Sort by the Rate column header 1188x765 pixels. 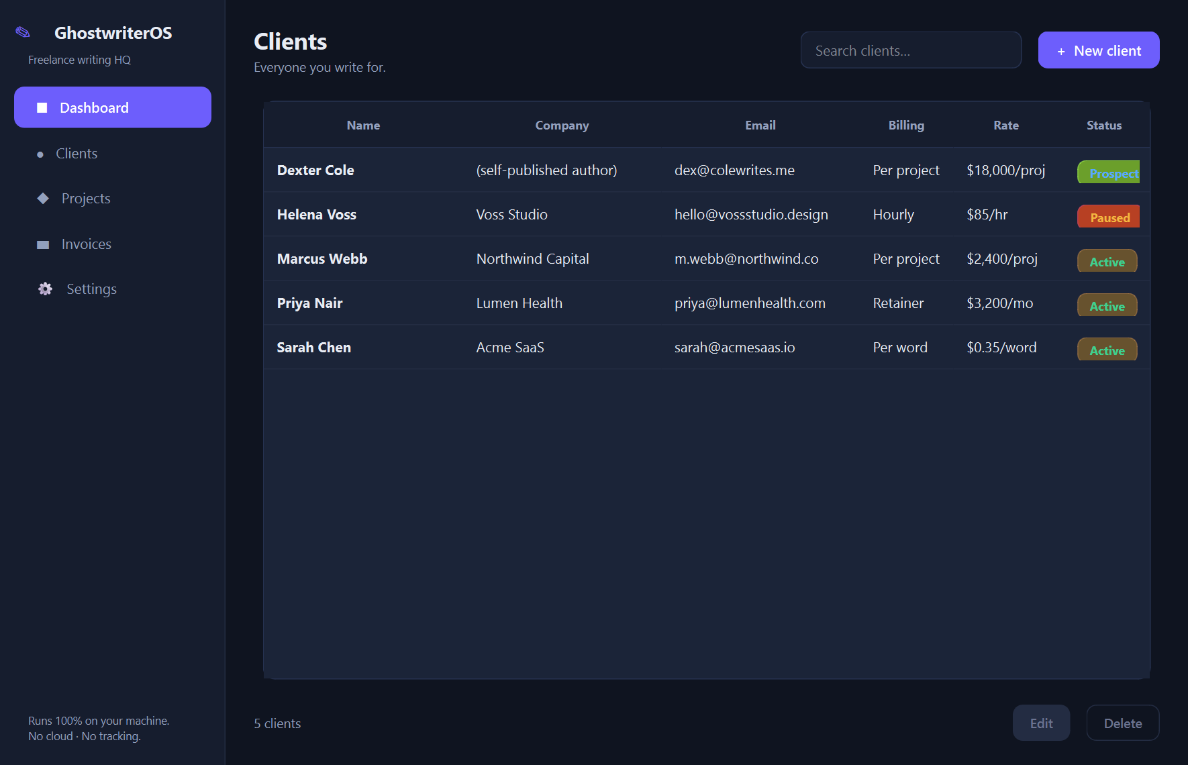click(x=1006, y=125)
